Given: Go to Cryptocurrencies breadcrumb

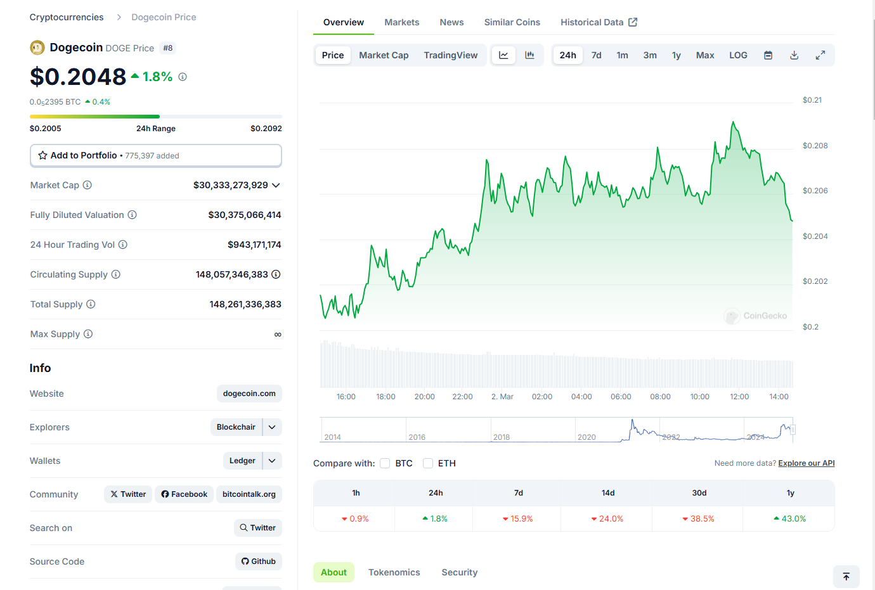Looking at the screenshot, I should [67, 17].
